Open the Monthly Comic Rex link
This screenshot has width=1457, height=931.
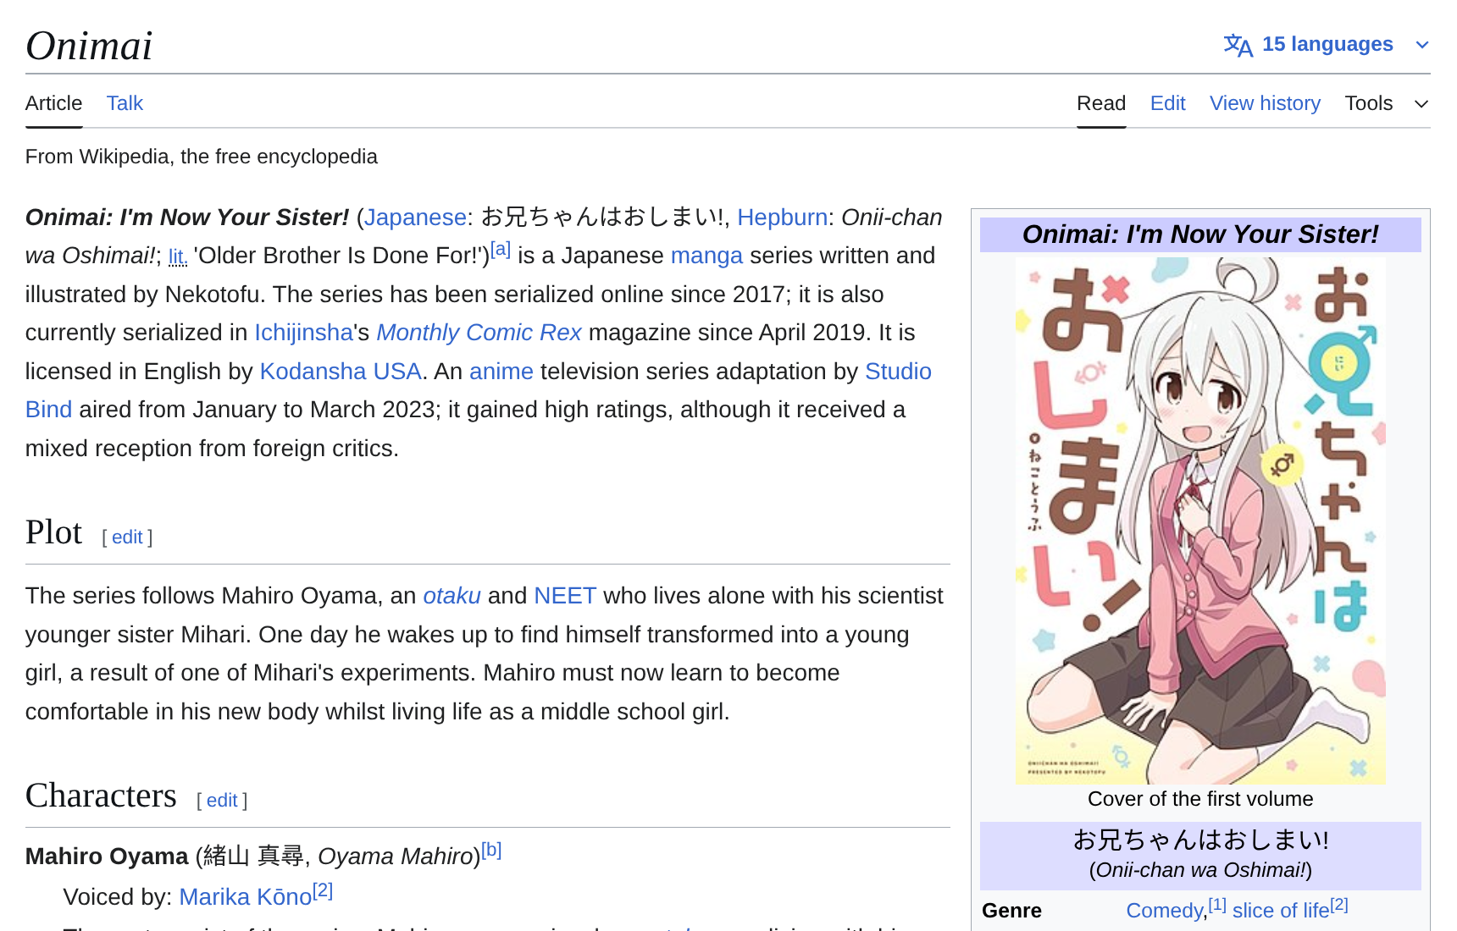(x=479, y=333)
